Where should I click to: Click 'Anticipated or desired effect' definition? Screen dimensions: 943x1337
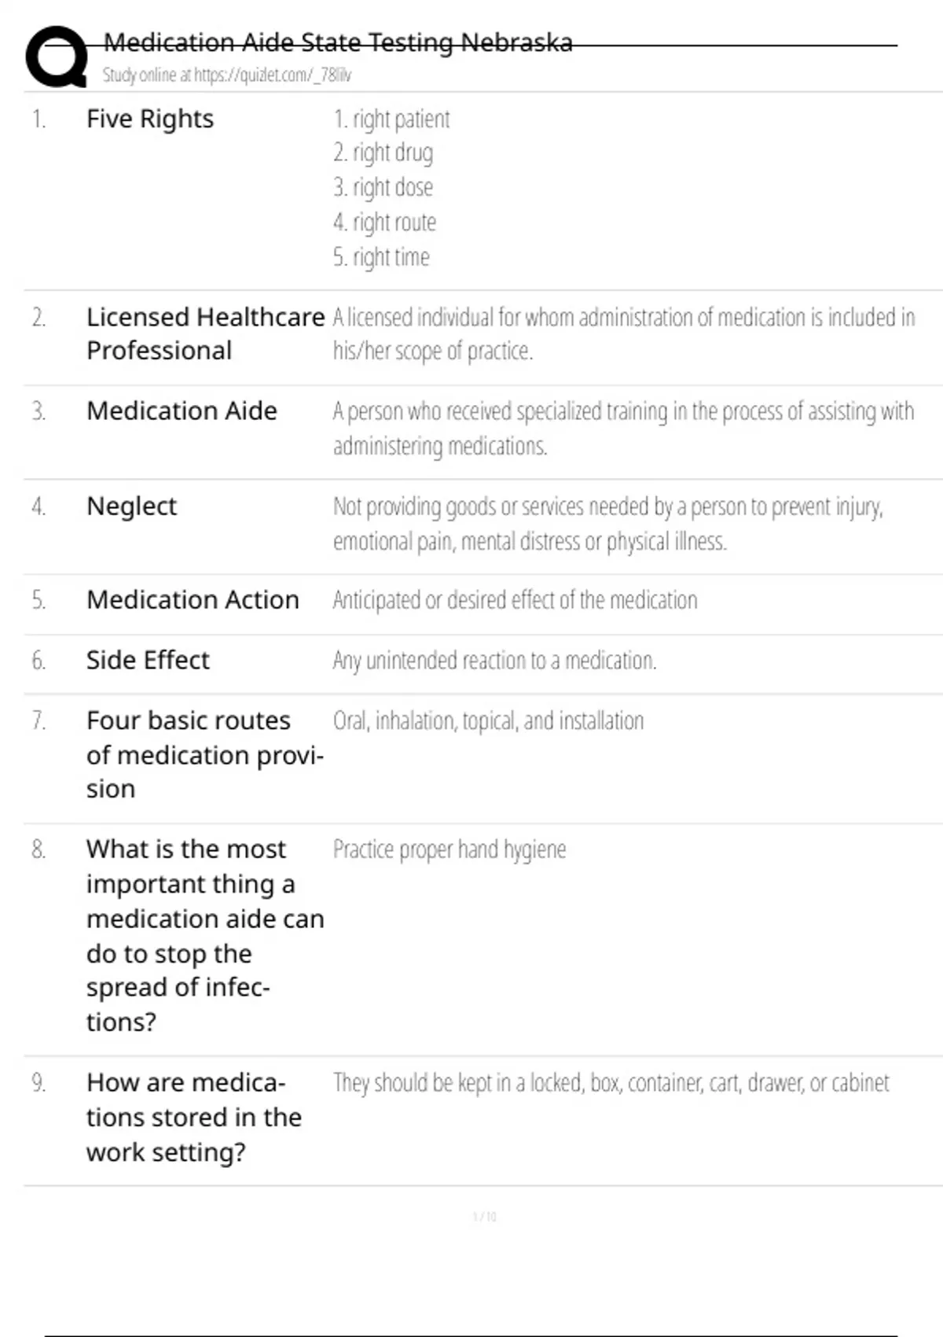click(515, 601)
